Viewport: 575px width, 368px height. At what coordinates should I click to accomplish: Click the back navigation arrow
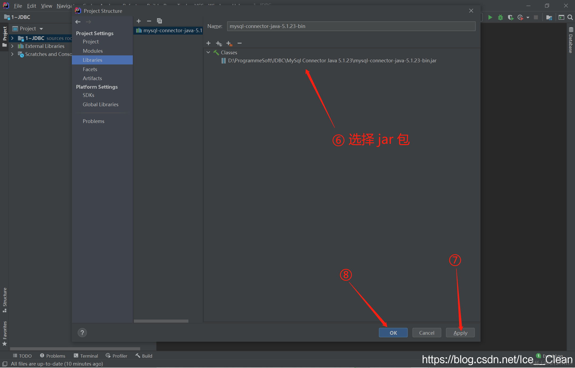[x=78, y=22]
